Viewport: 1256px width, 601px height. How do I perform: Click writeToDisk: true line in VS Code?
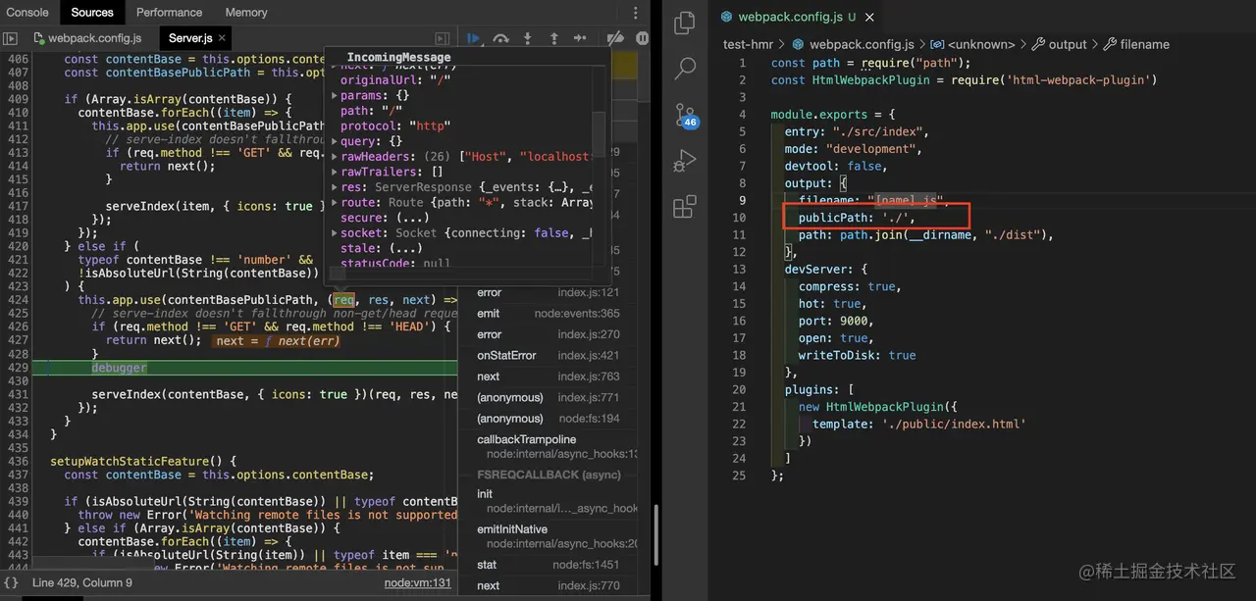[x=857, y=355]
